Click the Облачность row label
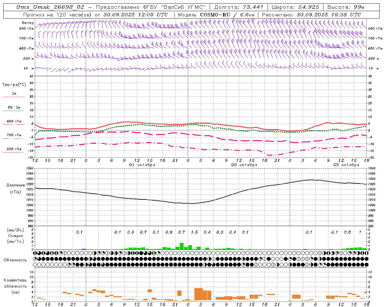This screenshot has height=307, width=384. tap(15, 260)
